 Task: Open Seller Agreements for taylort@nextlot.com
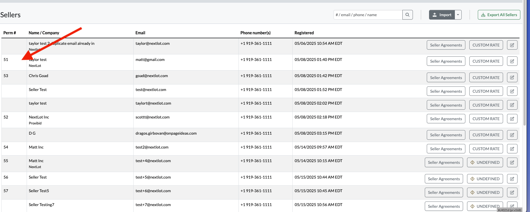pos(446,105)
